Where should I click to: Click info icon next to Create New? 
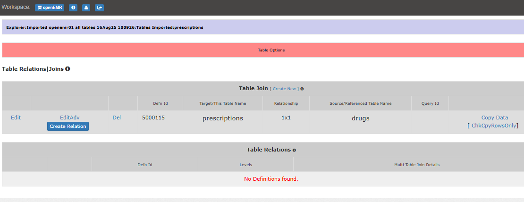tap(302, 89)
